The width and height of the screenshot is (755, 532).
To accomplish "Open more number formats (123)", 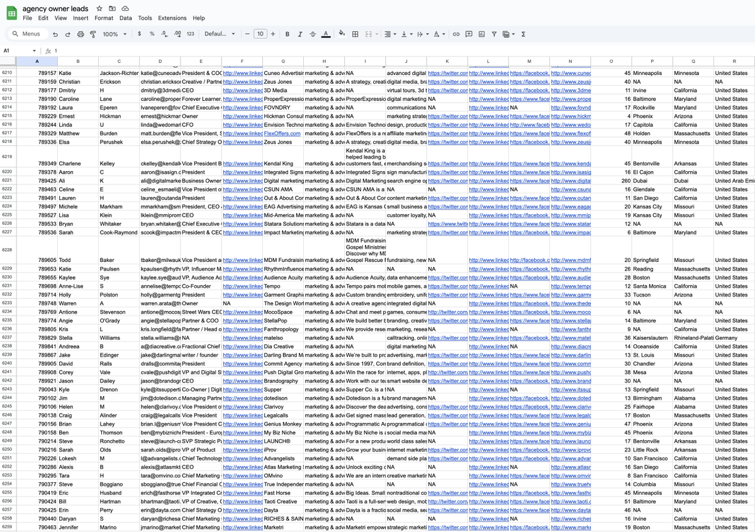I will (191, 34).
